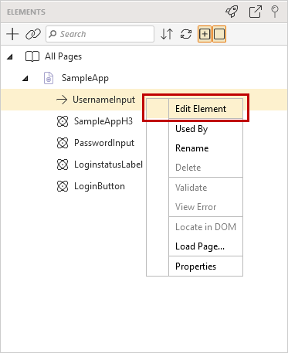Image resolution: width=288 pixels, height=353 pixels.
Task: Click the atom icon next to SampleAppH3
Action: (x=63, y=121)
